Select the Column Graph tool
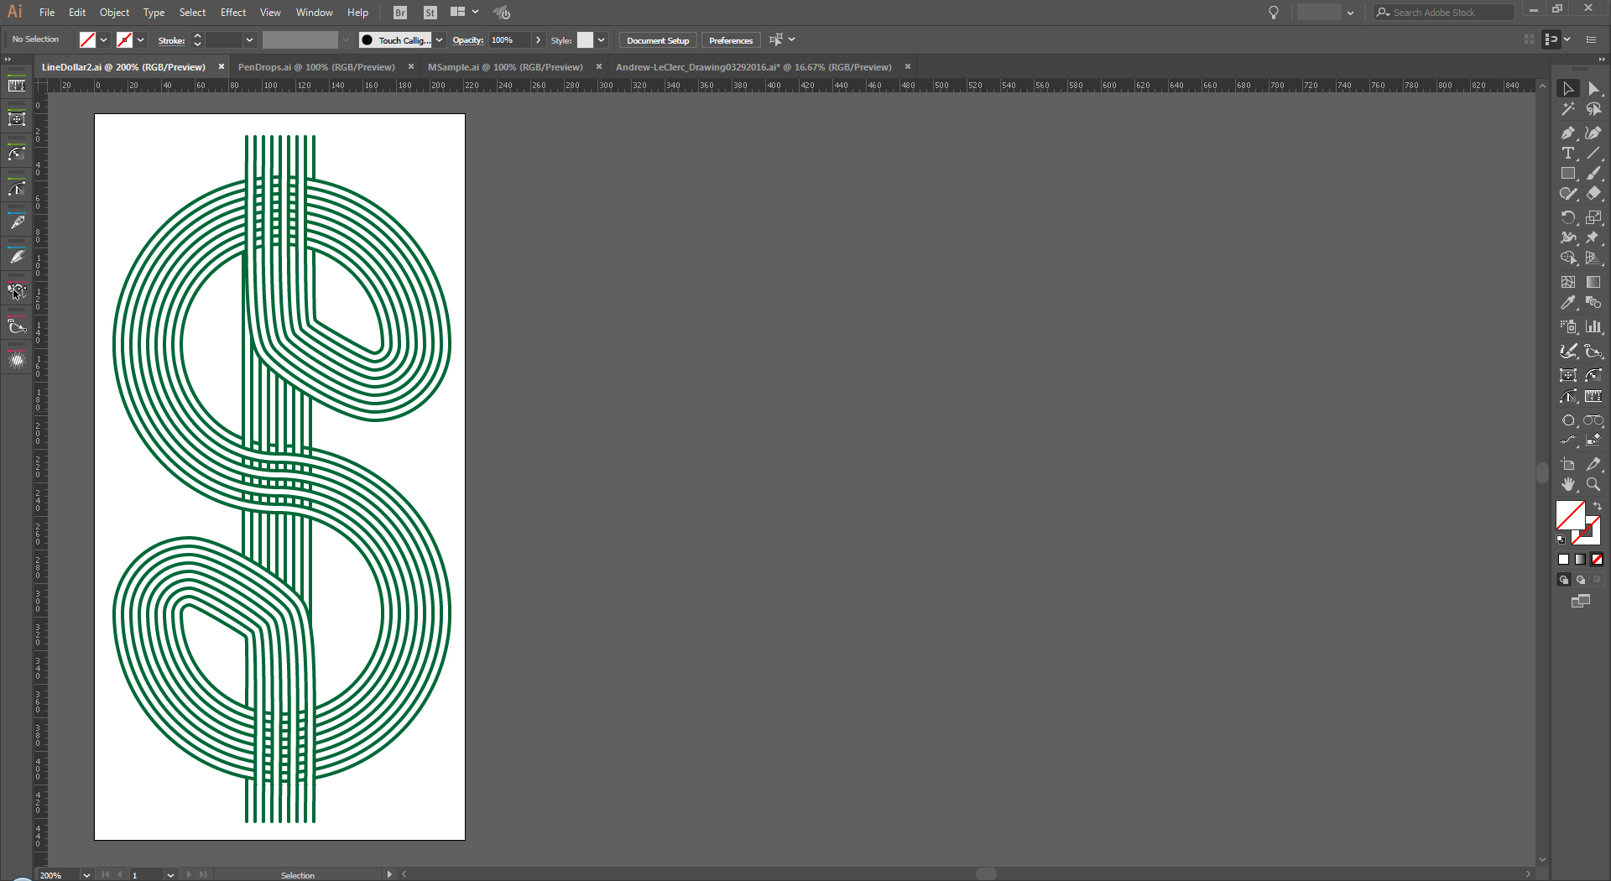The width and height of the screenshot is (1611, 881). (1593, 326)
